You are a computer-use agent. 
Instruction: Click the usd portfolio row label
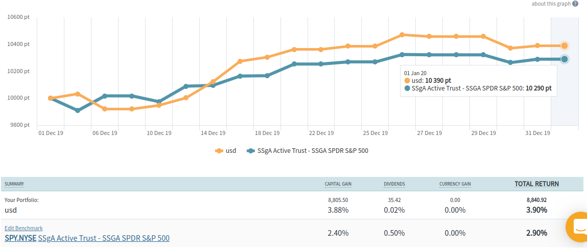tap(11, 210)
